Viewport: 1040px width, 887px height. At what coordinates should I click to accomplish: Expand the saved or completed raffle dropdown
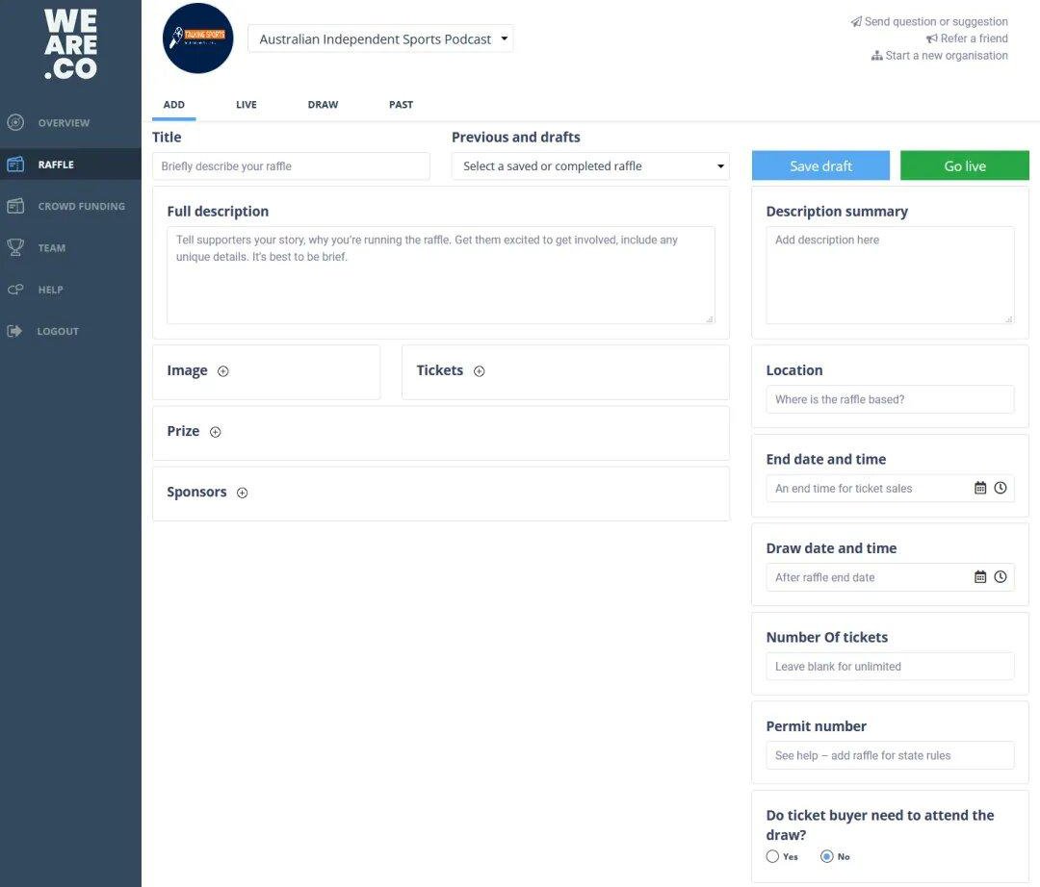[x=590, y=166]
